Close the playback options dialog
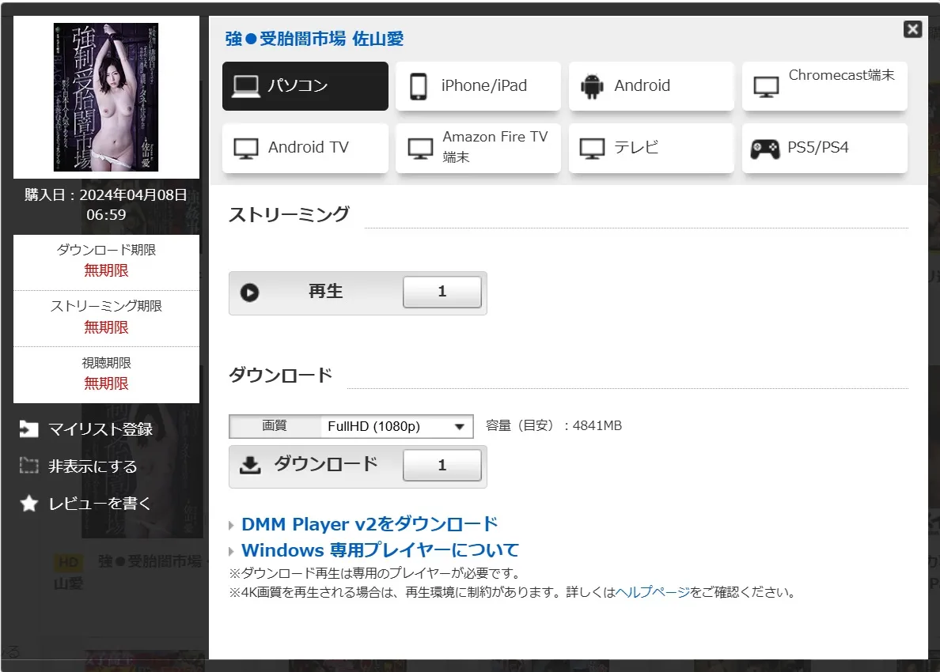The height and width of the screenshot is (672, 940). (x=912, y=28)
